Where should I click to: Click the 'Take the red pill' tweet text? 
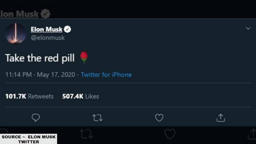tap(40, 58)
